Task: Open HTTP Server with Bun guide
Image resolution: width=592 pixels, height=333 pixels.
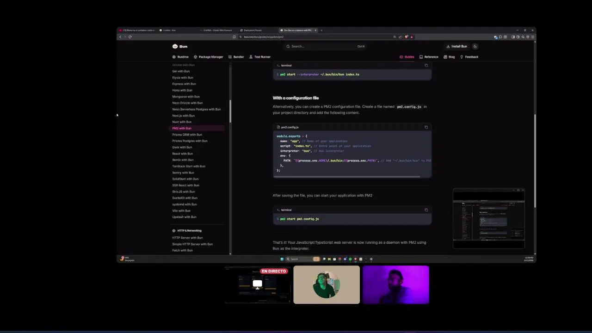Action: tap(187, 238)
